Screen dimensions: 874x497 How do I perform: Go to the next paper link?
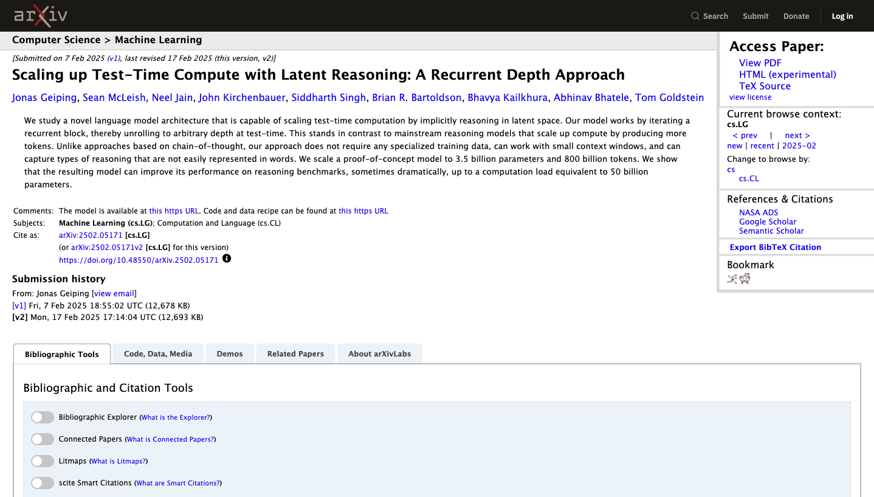(x=797, y=136)
